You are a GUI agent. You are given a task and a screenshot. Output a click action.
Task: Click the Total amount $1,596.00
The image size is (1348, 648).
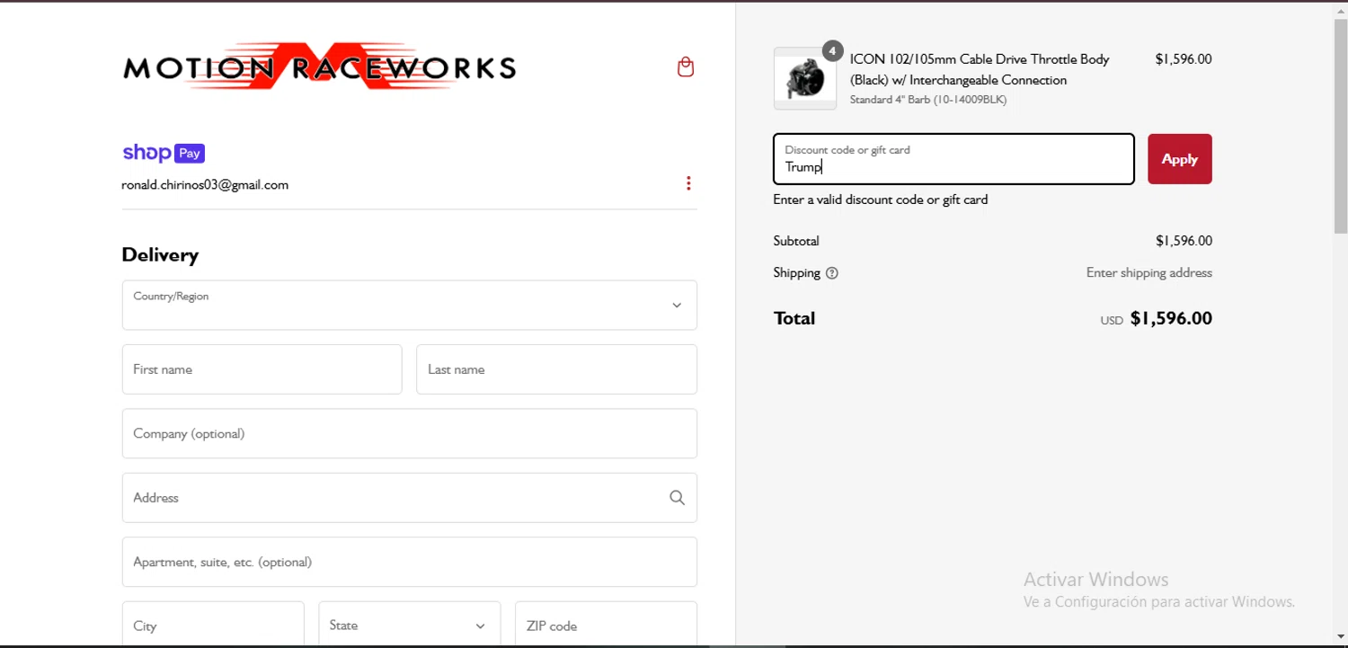click(1171, 318)
